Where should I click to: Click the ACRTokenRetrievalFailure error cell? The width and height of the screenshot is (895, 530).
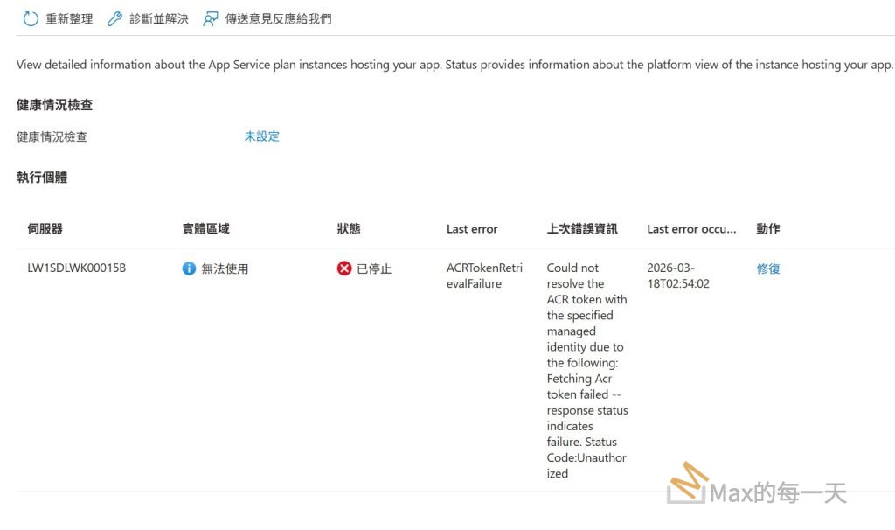(x=484, y=275)
